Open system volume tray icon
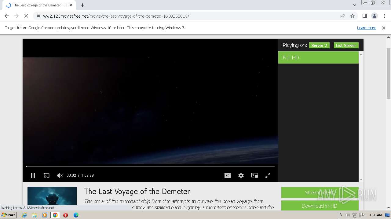The width and height of the screenshot is (391, 219). click(x=347, y=215)
